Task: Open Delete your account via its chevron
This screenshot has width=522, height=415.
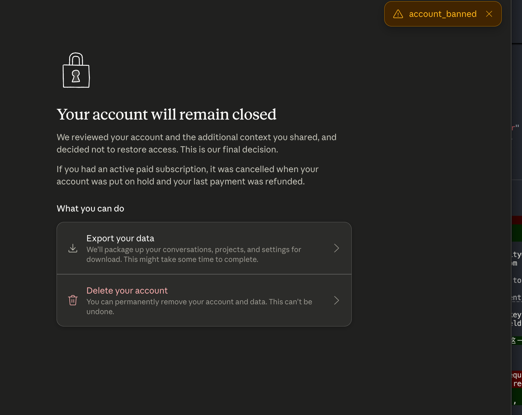Action: pos(337,300)
